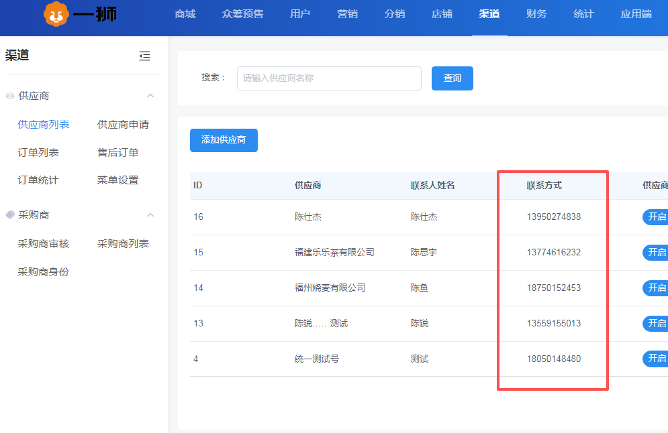Screen dimensions: 668x433
Task: Open the 财务 top navigation tab
Action: (536, 14)
